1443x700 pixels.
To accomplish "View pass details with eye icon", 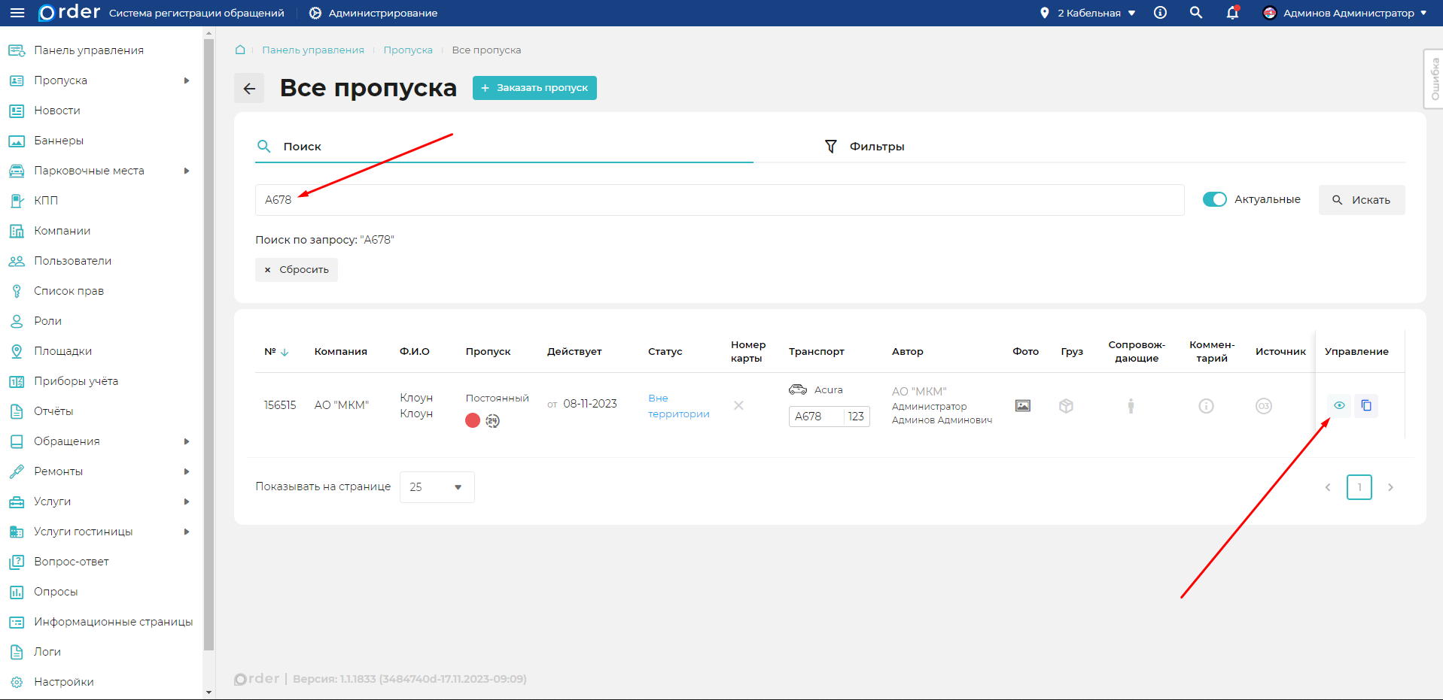I will 1339,406.
